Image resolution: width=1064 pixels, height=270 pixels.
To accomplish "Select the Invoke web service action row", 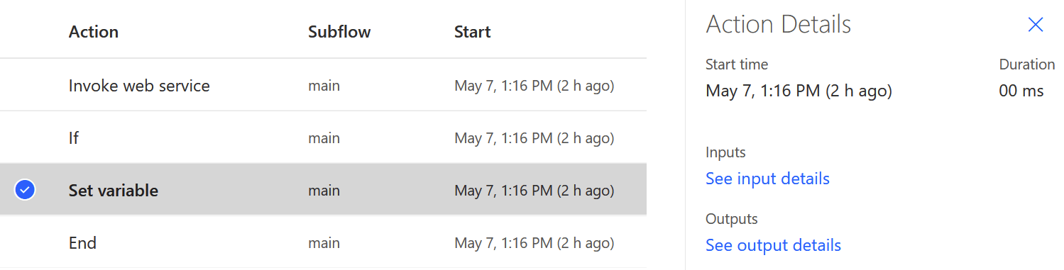I will [323, 86].
